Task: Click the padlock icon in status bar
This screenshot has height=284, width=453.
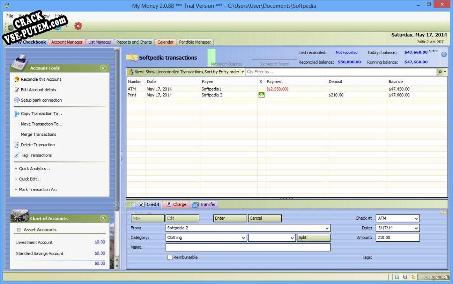Action: [x=413, y=277]
